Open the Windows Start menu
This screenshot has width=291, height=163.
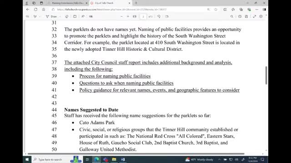[27, 159]
